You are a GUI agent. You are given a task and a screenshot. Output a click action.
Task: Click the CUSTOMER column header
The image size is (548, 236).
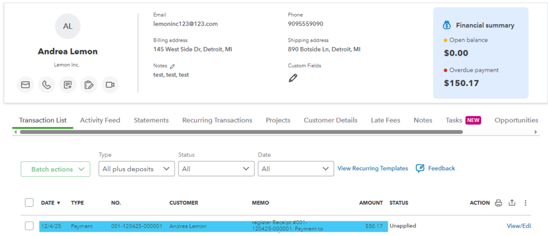coord(184,203)
